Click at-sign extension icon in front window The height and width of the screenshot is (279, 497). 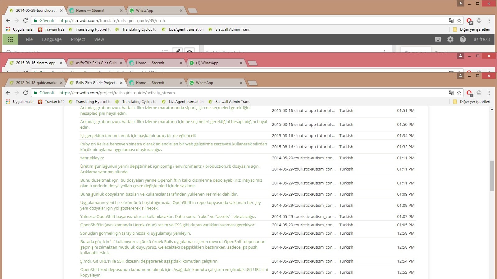click(479, 93)
